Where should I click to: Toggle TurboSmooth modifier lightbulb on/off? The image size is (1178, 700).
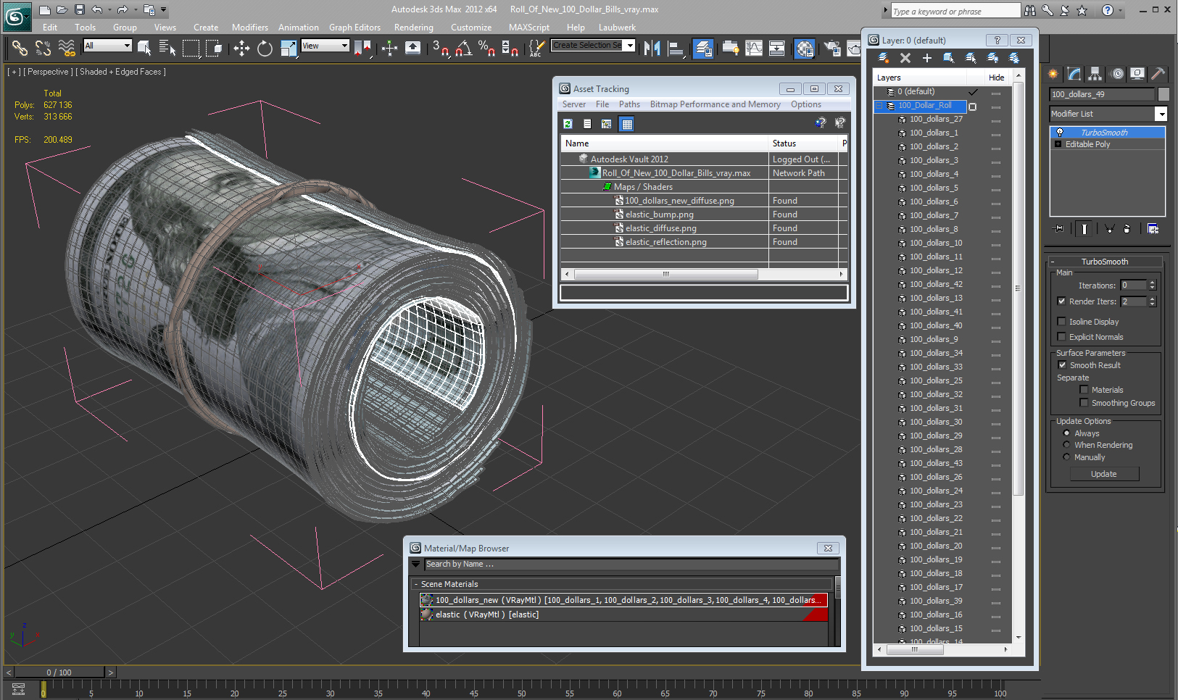coord(1060,133)
